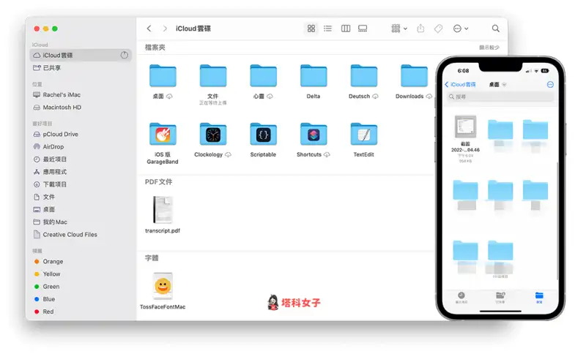
Task: Select the Blue tag
Action: coord(45,299)
